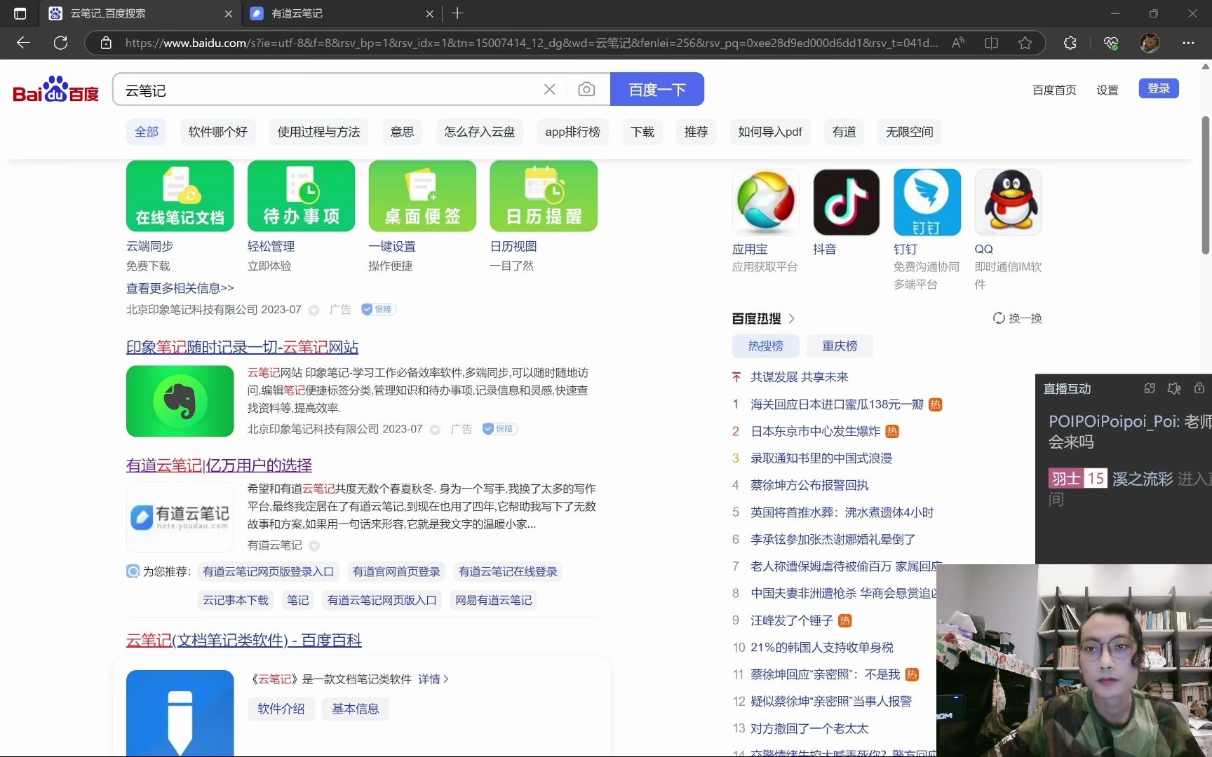Close the 云笔记_百度搜索 tab

228,13
